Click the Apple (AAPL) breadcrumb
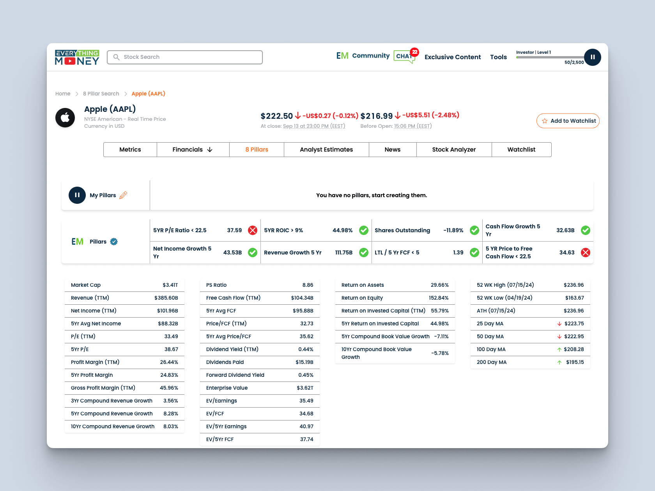The image size is (655, 491). (148, 94)
